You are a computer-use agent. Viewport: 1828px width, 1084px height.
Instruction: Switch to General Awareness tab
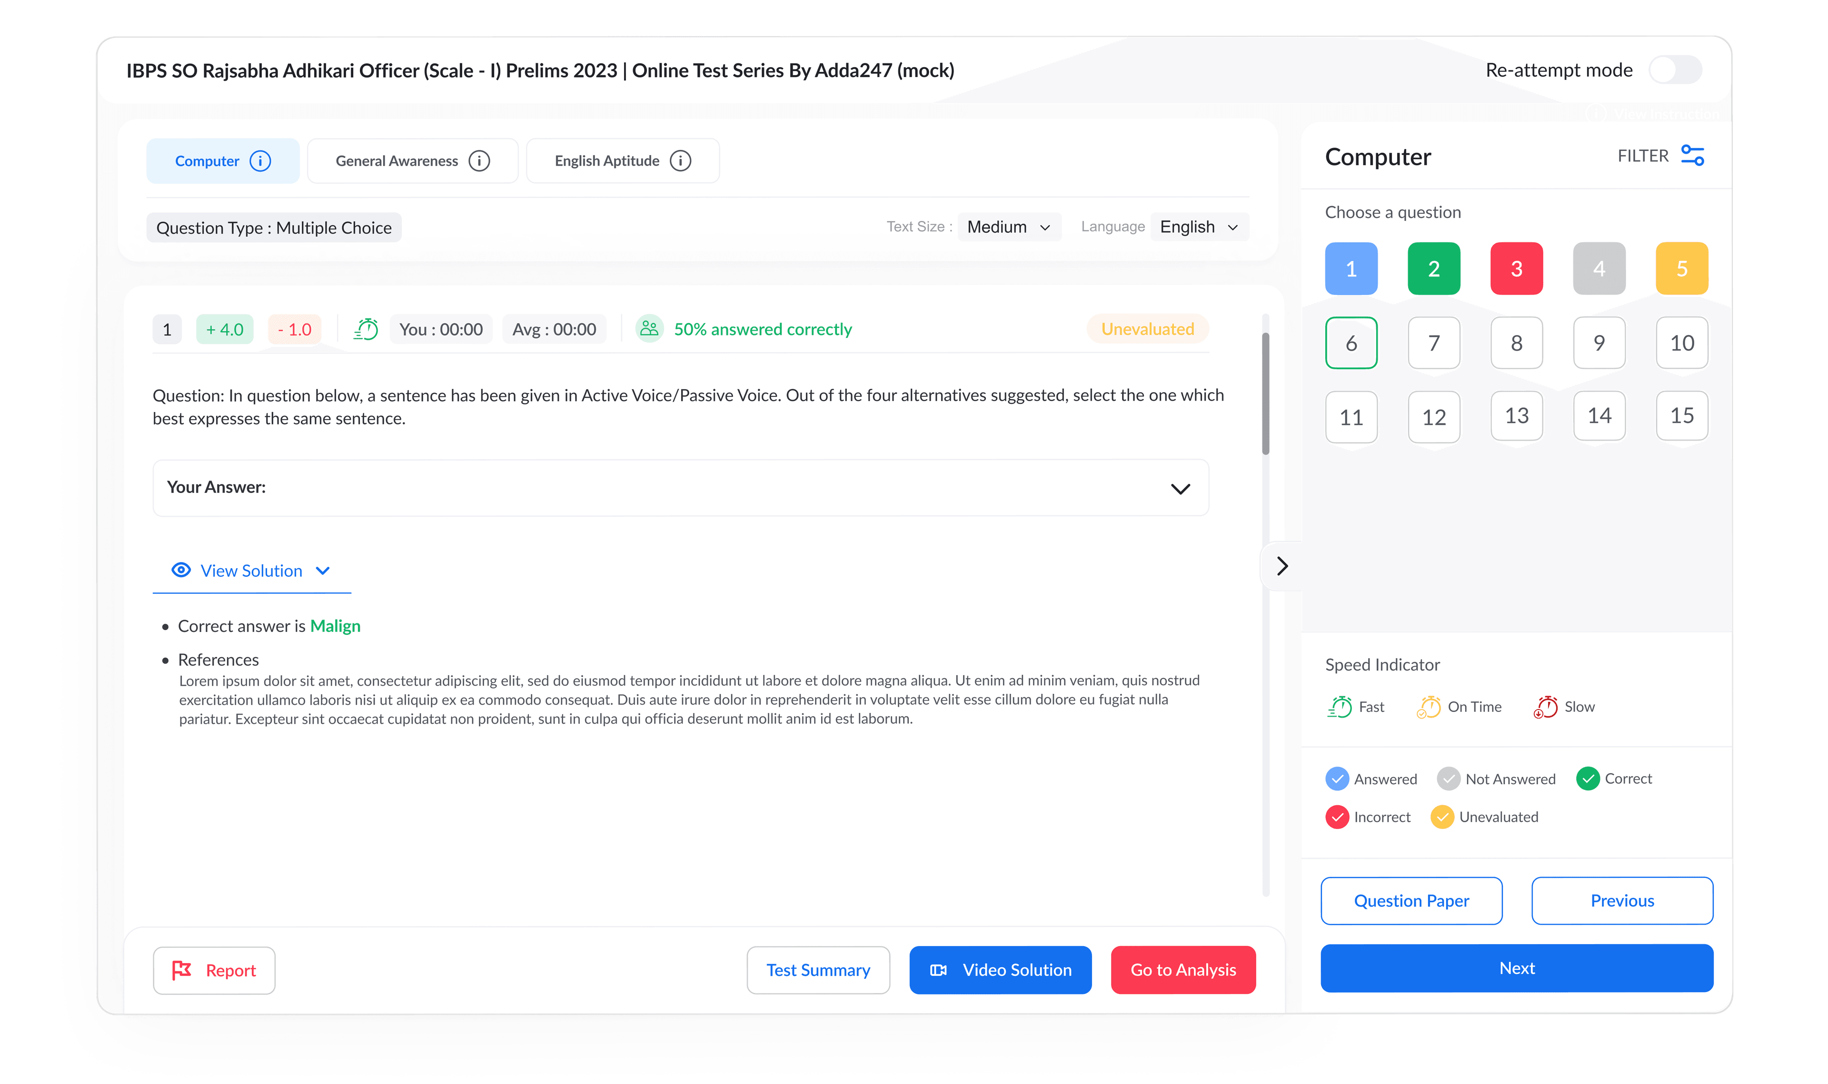(397, 161)
